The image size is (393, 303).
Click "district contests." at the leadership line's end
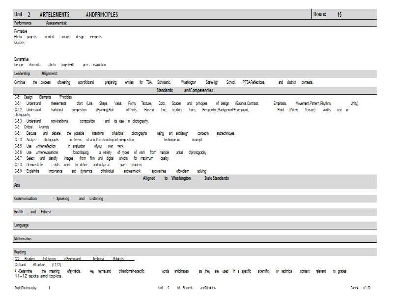300,82
